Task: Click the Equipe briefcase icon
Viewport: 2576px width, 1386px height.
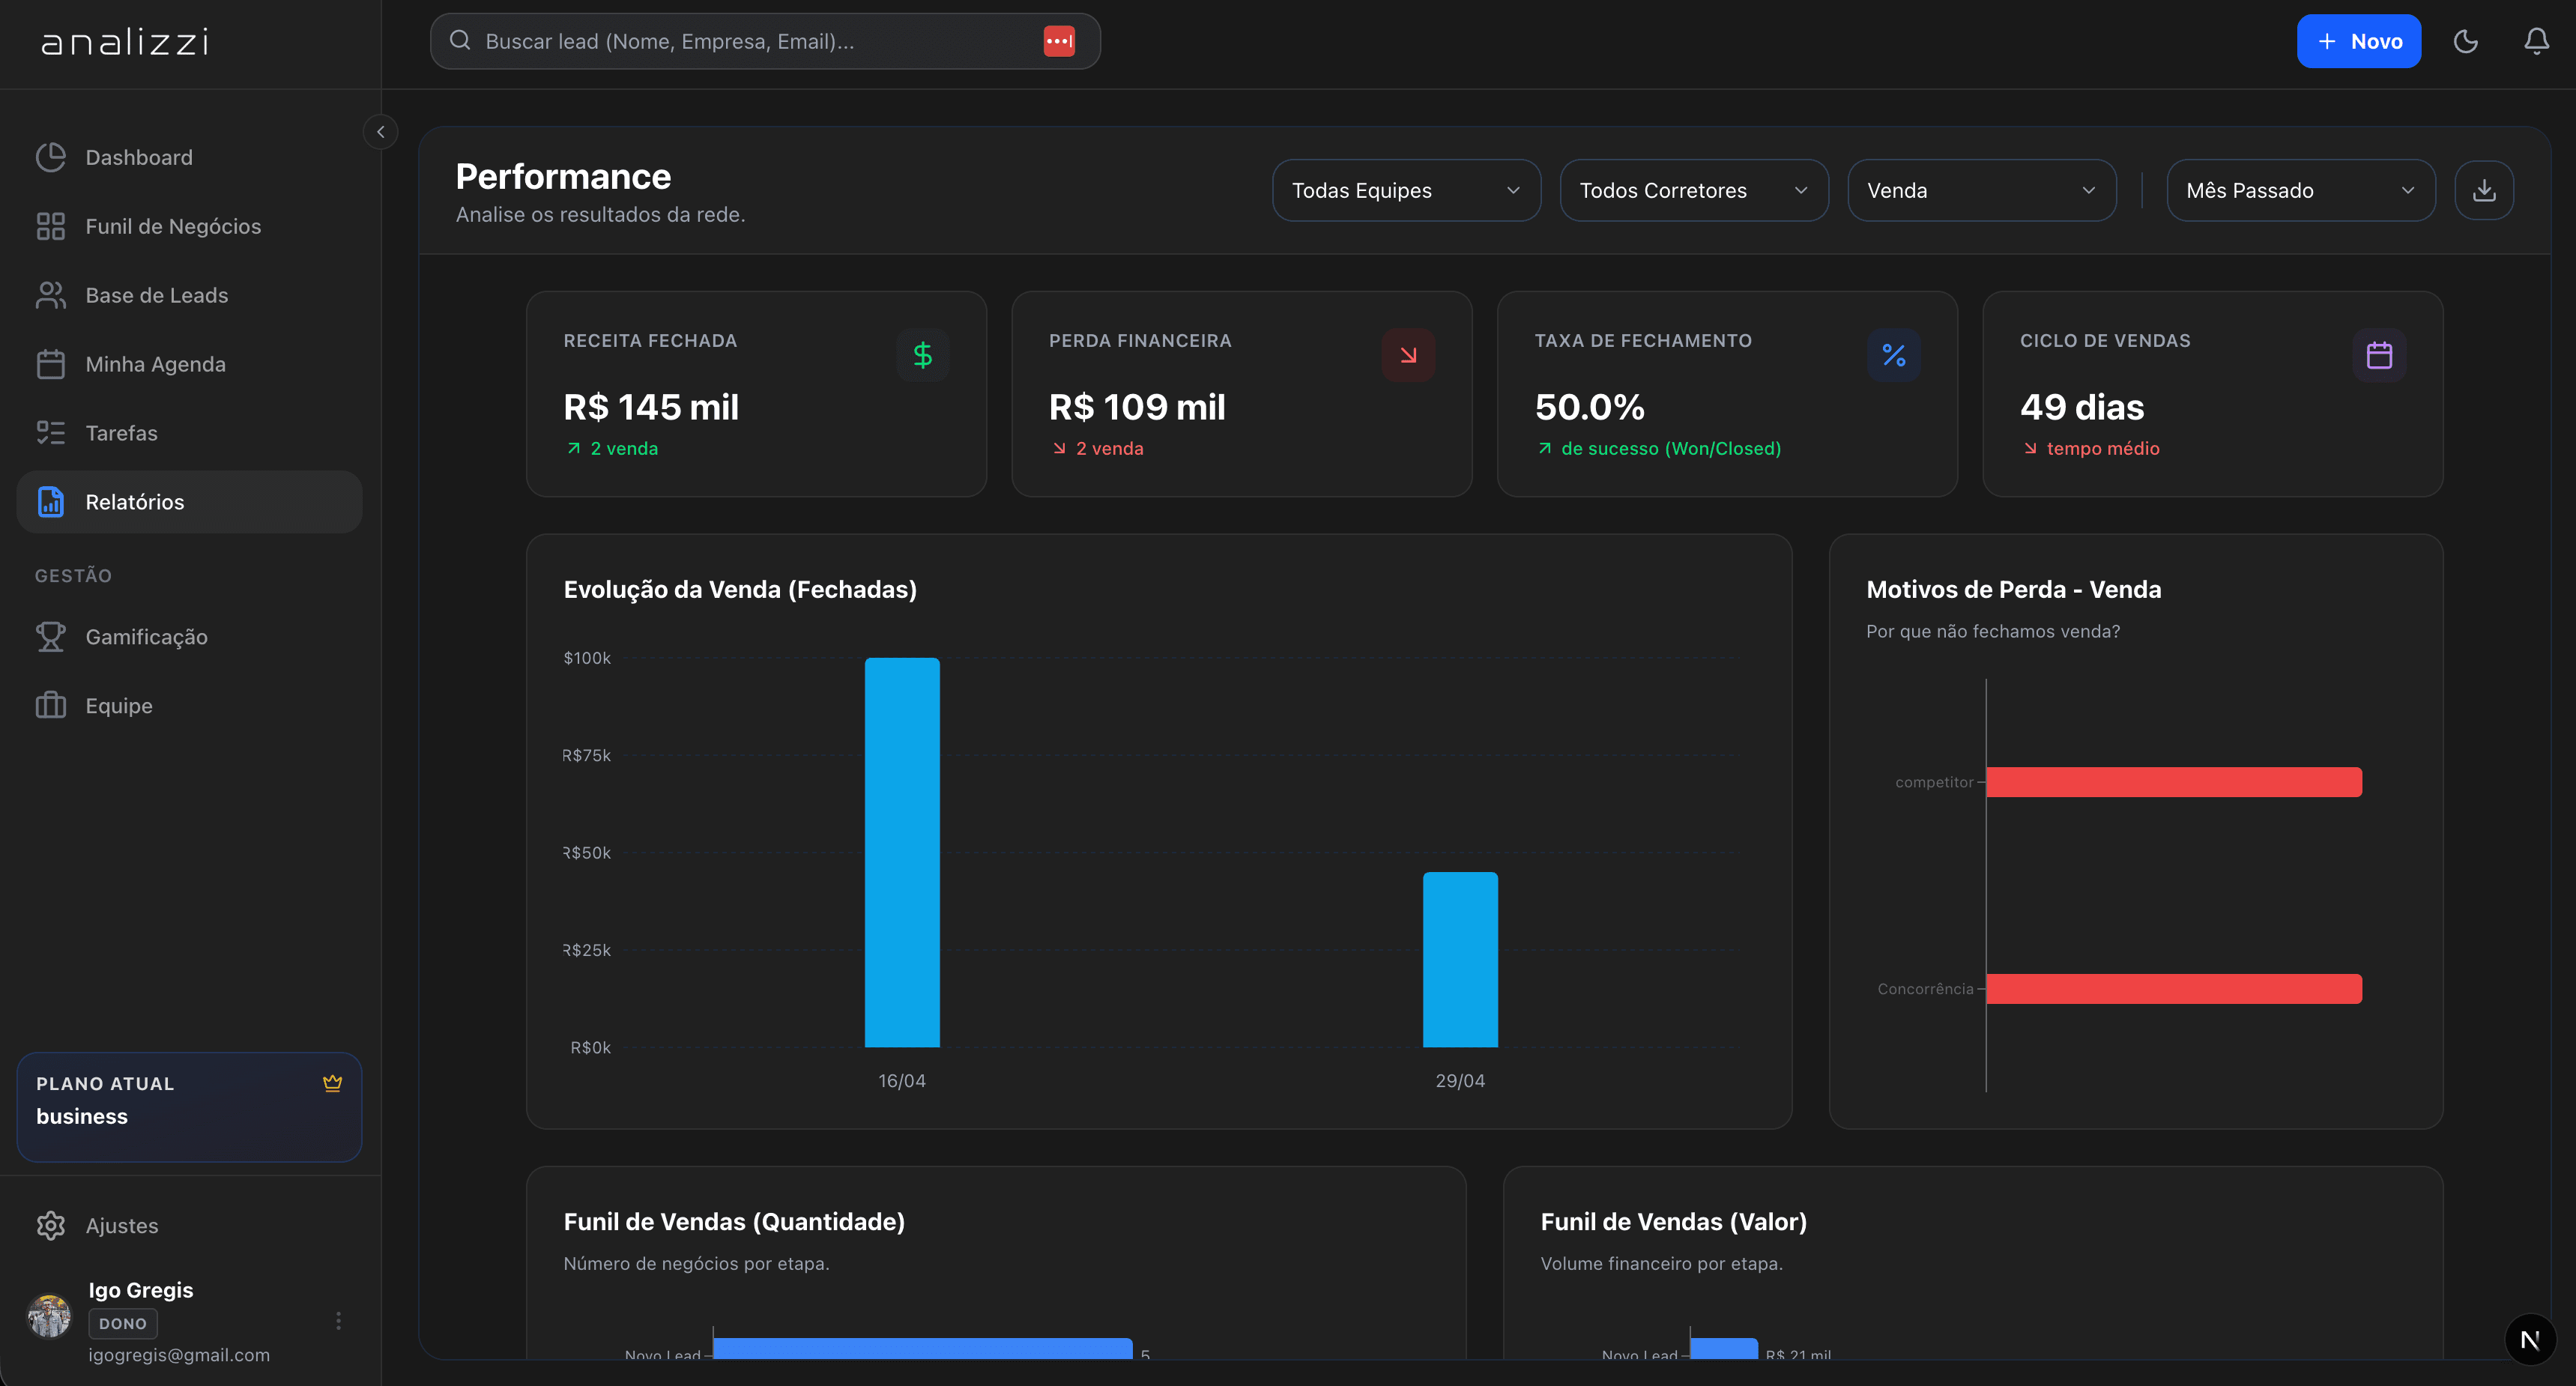Action: (x=51, y=706)
